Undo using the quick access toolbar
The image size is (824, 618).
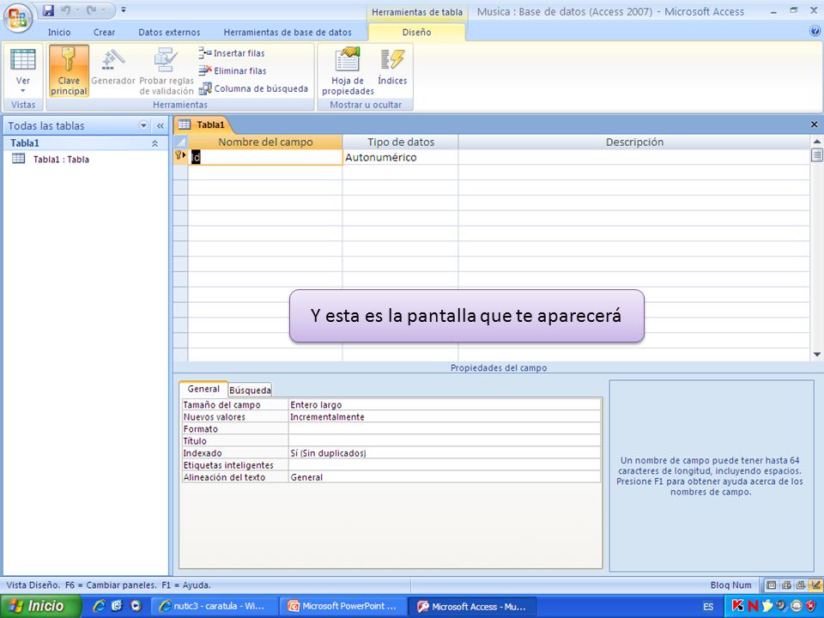66,10
